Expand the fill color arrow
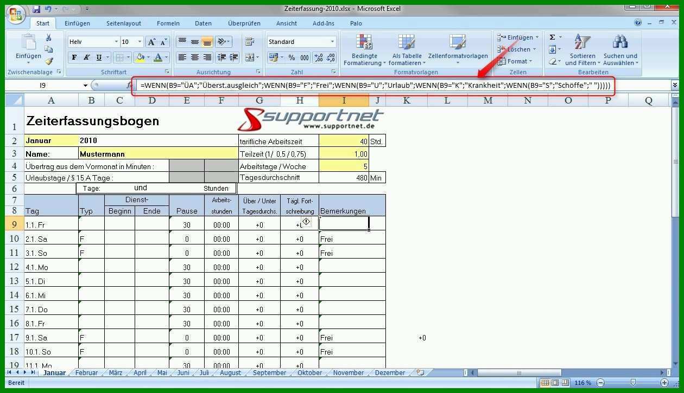The height and width of the screenshot is (393, 684). [x=149, y=57]
